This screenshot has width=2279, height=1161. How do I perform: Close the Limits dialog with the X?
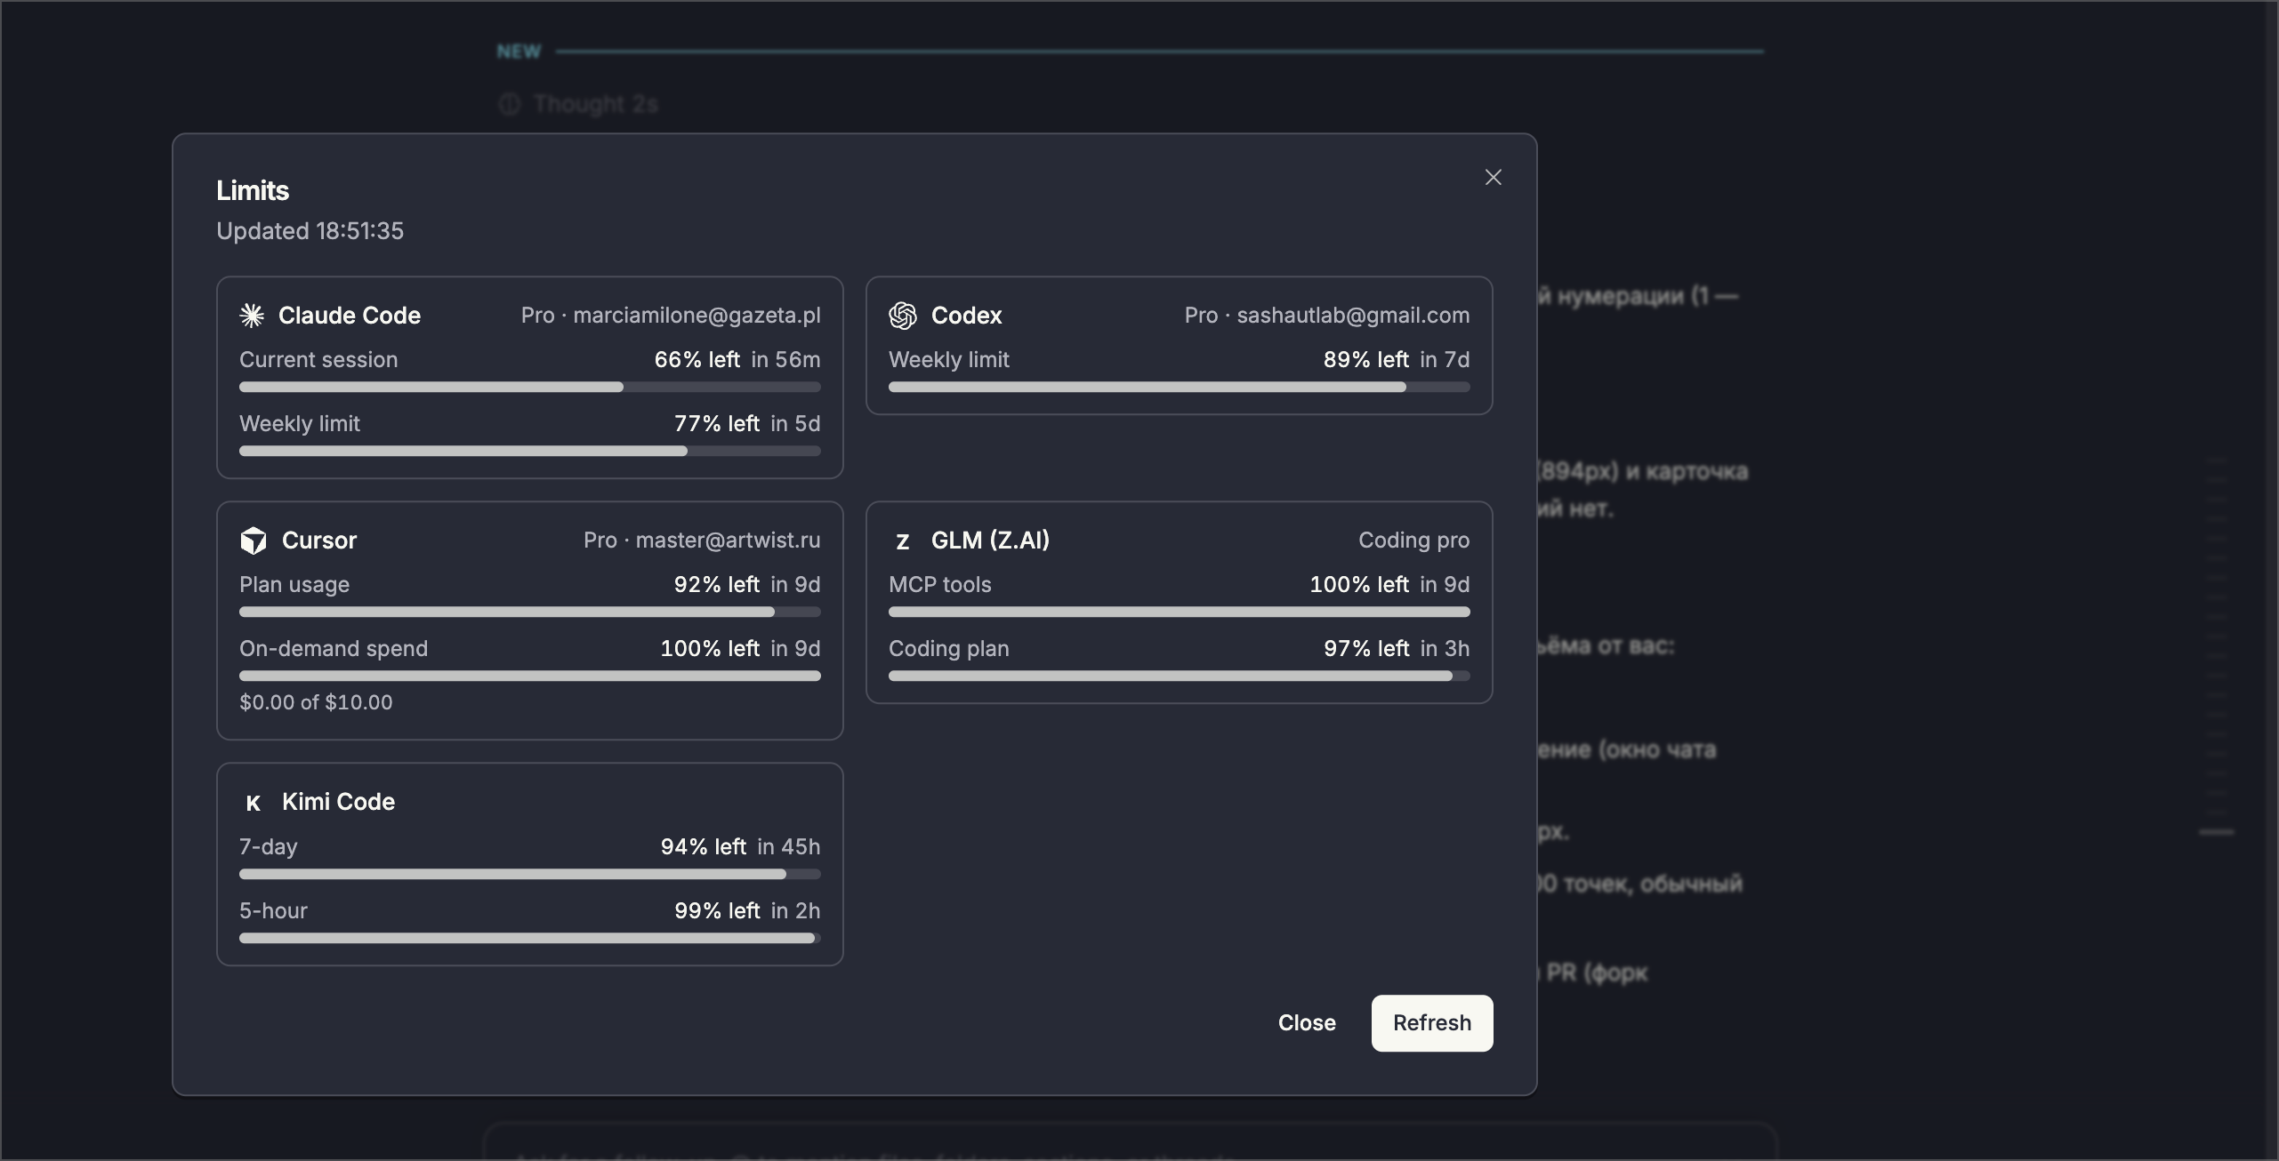click(x=1494, y=178)
